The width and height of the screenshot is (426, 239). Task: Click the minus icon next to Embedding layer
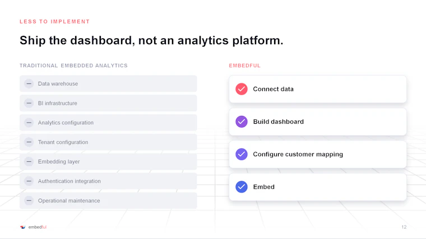(29, 161)
